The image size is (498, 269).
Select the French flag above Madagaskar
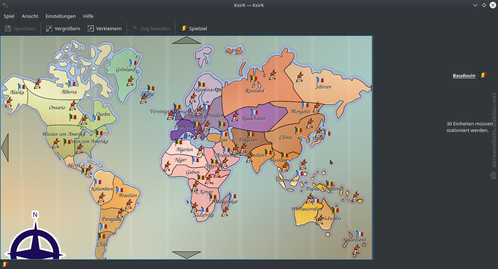point(232,196)
